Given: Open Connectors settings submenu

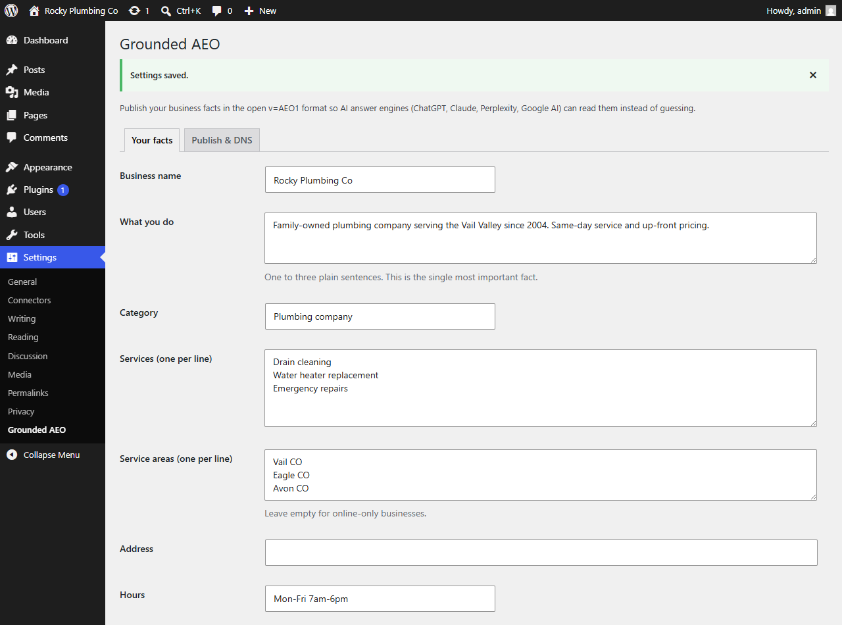Looking at the screenshot, I should tap(29, 300).
